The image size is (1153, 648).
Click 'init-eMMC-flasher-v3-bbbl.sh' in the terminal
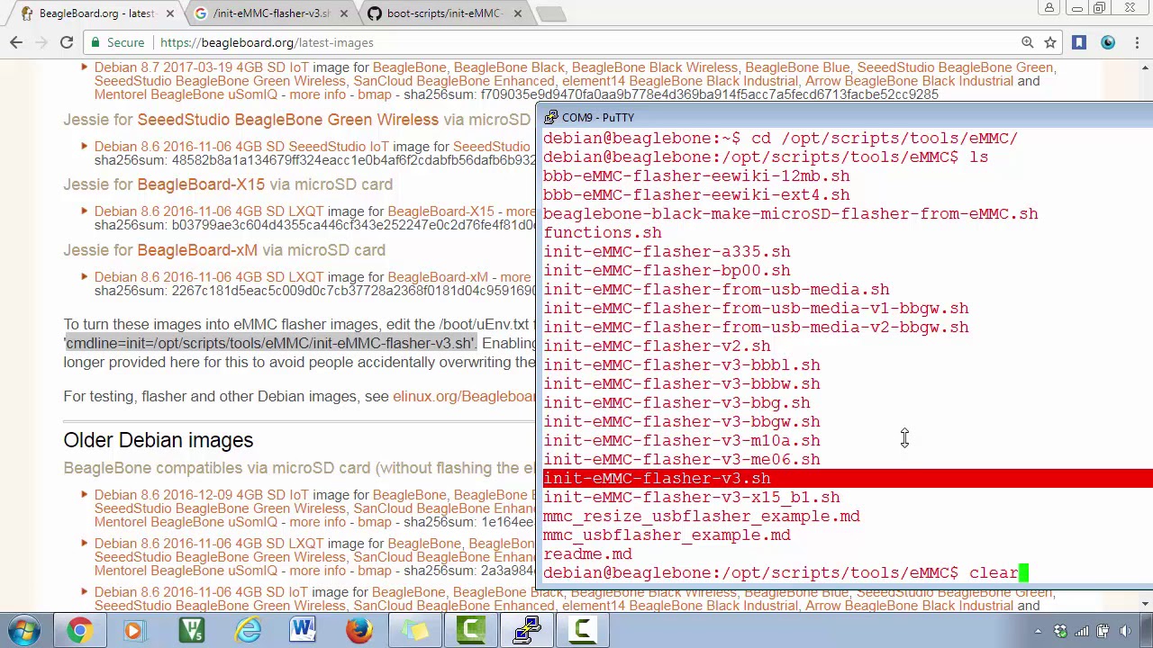(682, 365)
